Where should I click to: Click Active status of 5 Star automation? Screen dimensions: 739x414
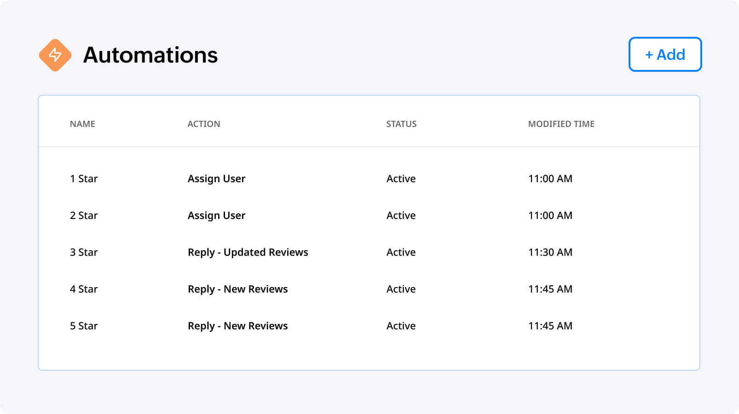(x=401, y=326)
